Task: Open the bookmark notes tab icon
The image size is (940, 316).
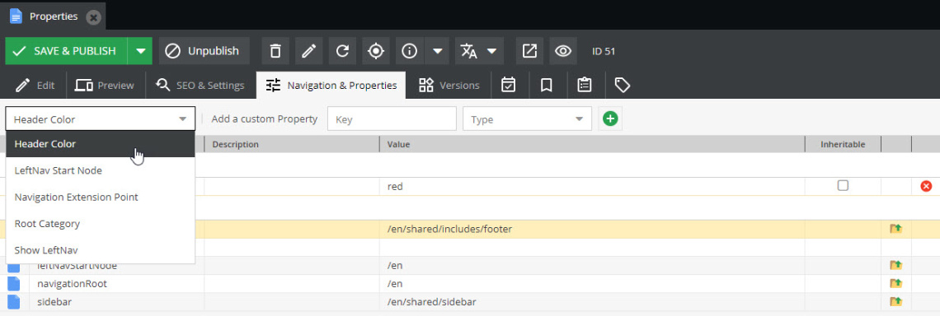Action: (x=546, y=86)
